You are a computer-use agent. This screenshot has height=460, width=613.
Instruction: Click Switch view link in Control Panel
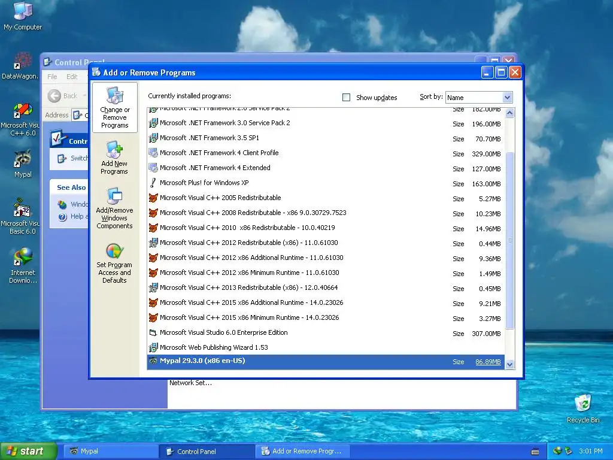(x=72, y=158)
